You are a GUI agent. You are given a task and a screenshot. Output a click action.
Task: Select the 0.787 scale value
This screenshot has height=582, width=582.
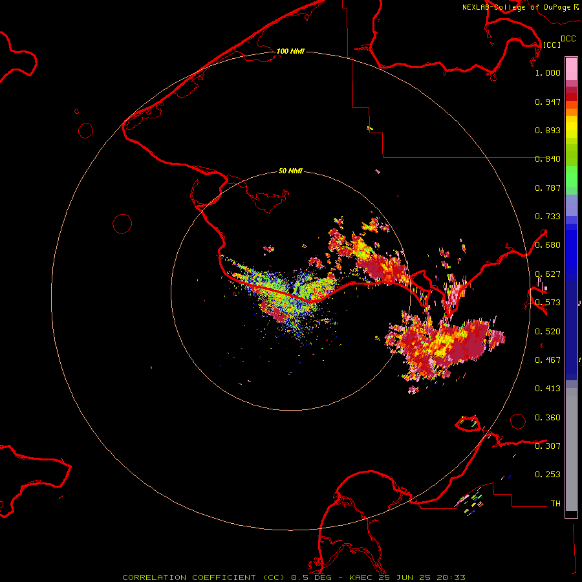coord(548,188)
